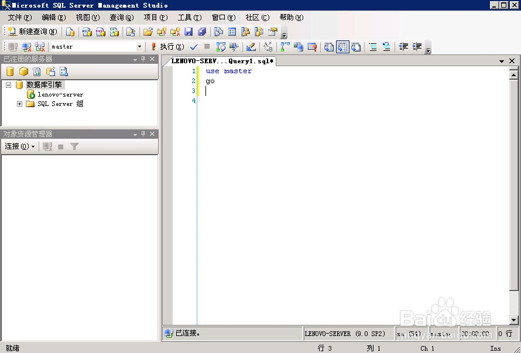The image size is (521, 353).
Task: Click the Execute (执行) button
Action: click(168, 47)
